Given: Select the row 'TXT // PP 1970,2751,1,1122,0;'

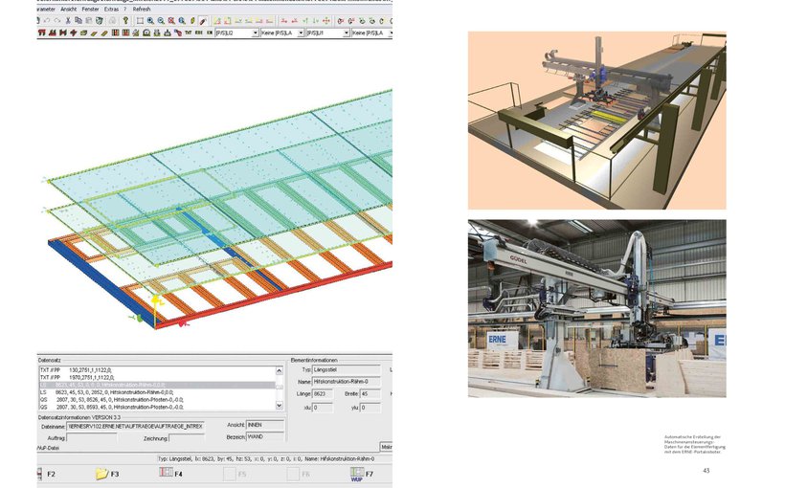Looking at the screenshot, I should coord(157,377).
